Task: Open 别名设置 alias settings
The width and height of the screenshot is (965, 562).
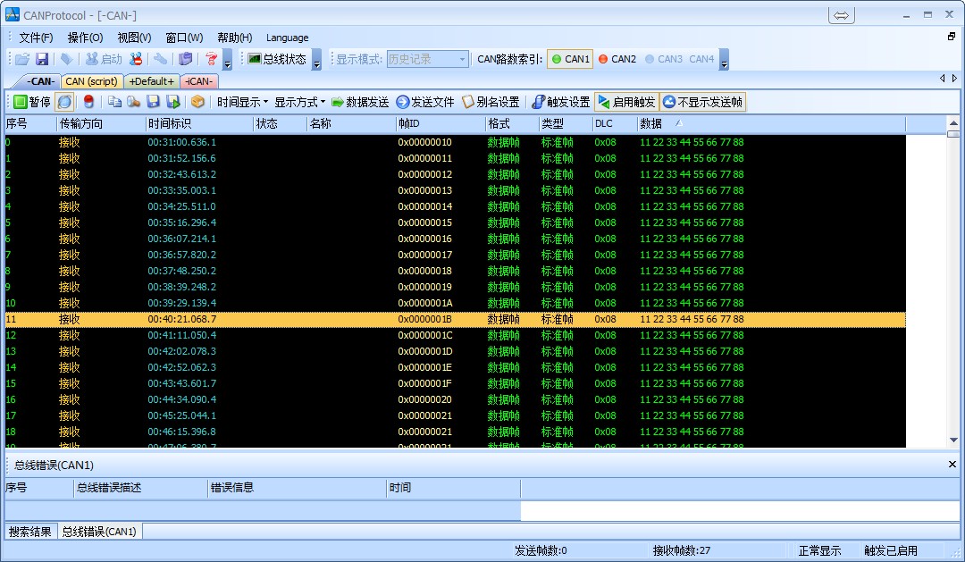Action: (x=491, y=102)
